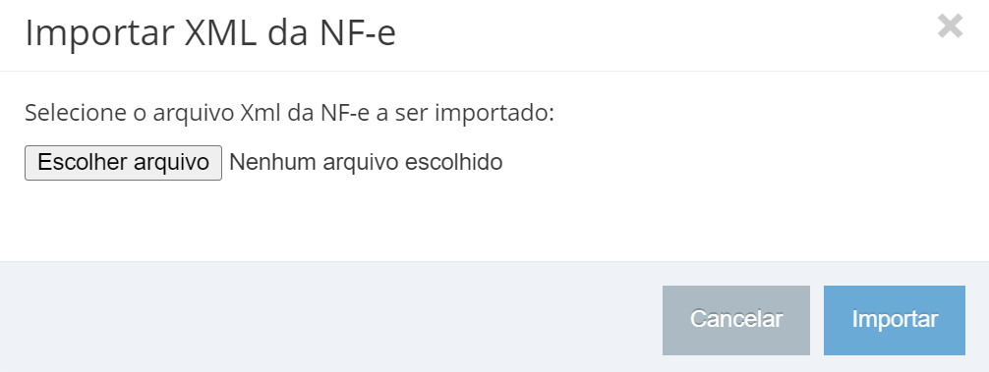Click the word 'Selecione' in the label
Screen dimensions: 989x372
[75, 113]
